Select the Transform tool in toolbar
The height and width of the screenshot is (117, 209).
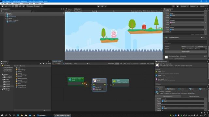(x=20, y=6)
